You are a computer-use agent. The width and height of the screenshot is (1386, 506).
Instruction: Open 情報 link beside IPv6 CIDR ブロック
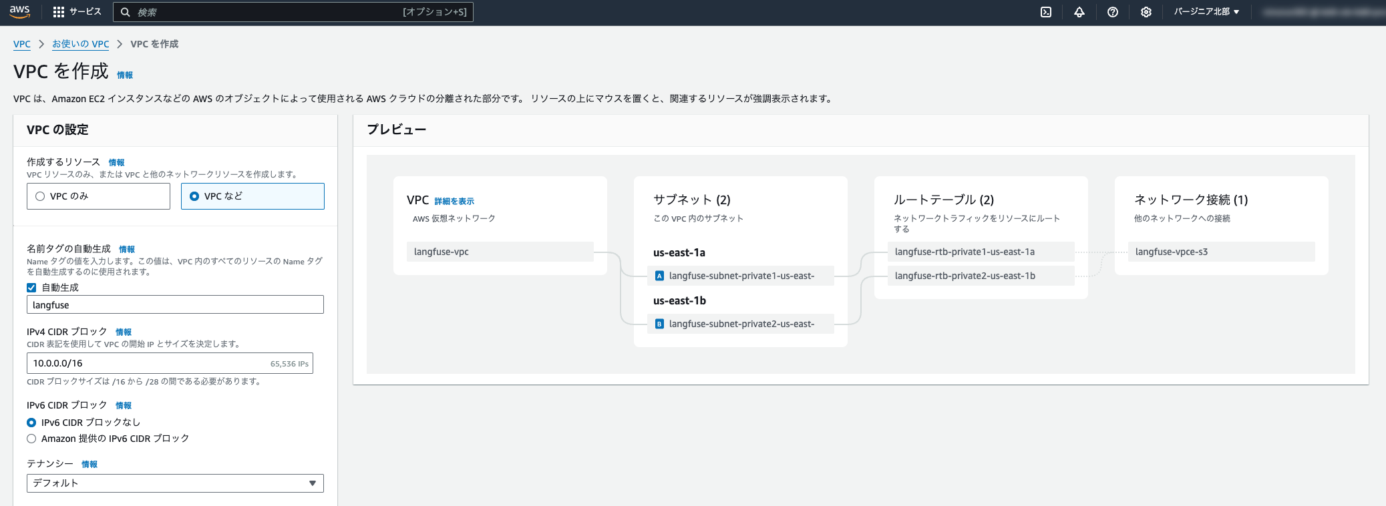point(124,405)
